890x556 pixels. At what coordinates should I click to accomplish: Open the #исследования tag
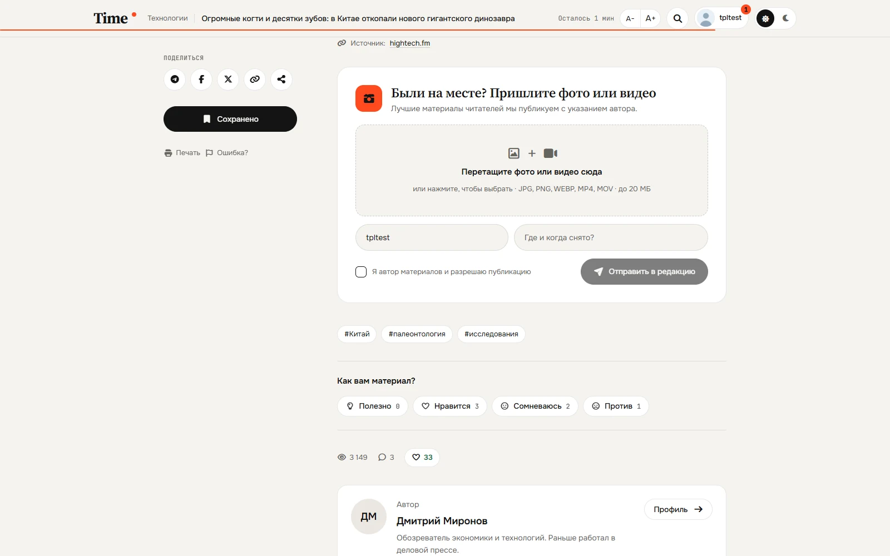[491, 334]
